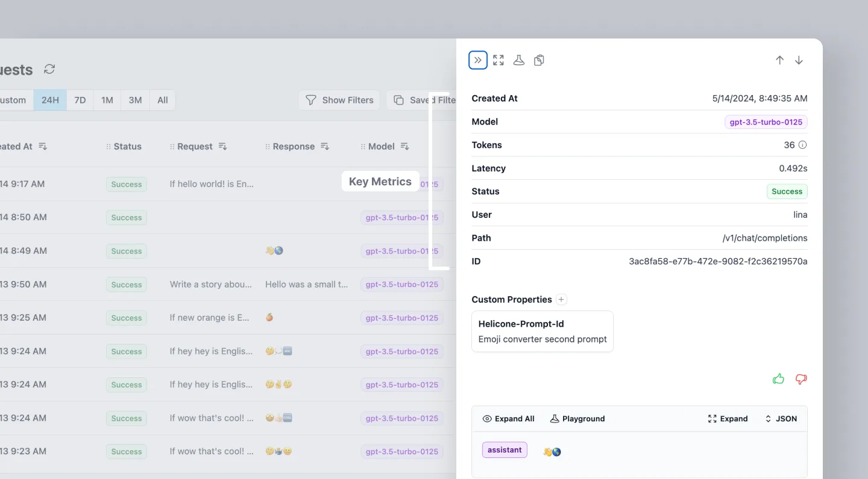Sort by the Created At column
868x479 pixels.
43,146
